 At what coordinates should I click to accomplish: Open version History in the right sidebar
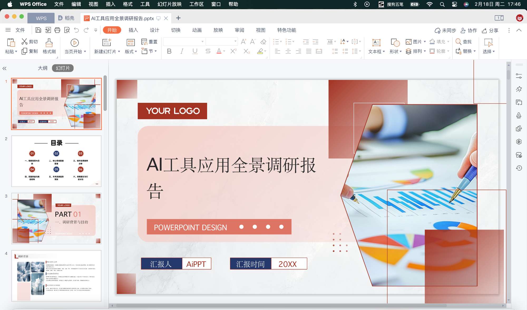(x=519, y=167)
